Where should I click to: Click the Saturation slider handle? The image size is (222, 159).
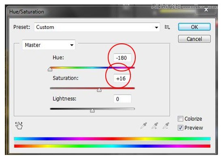click(x=99, y=90)
